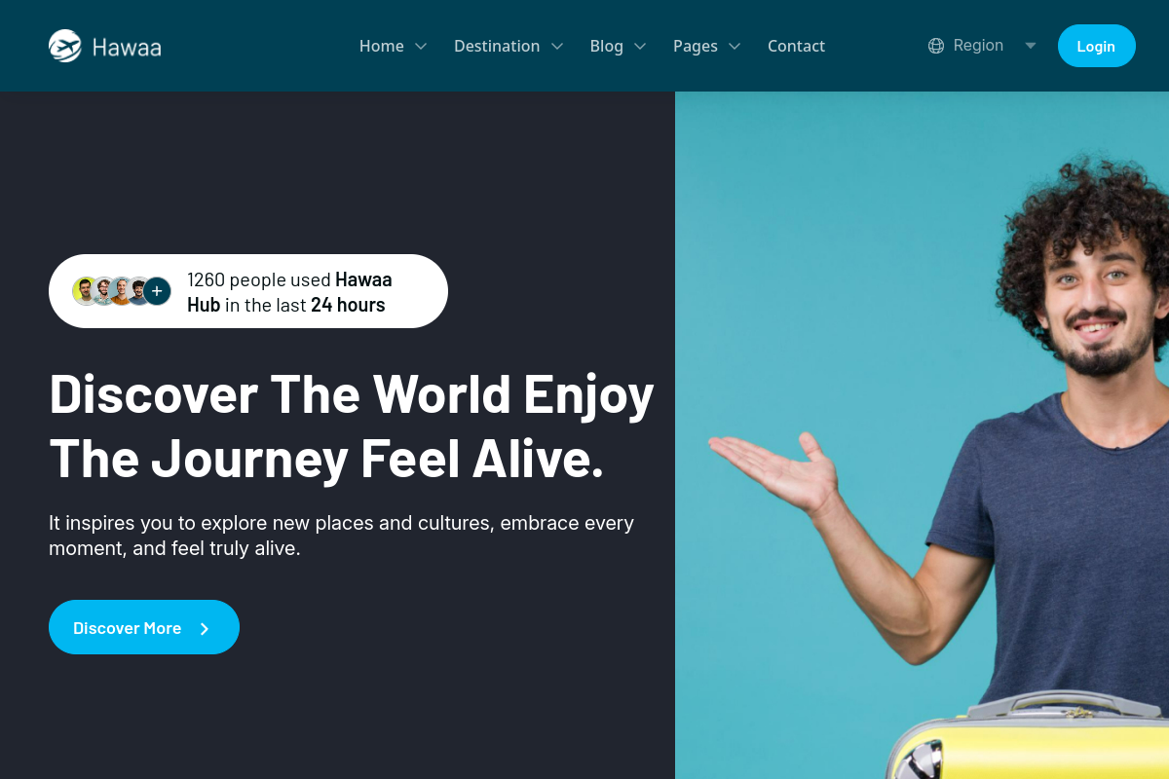Click the Discover More button

[x=144, y=627]
